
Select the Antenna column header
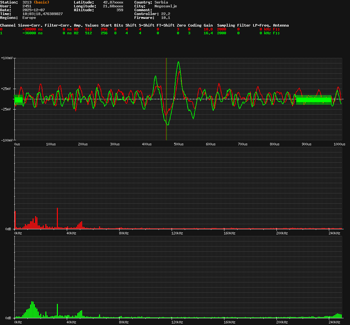click(x=281, y=25)
